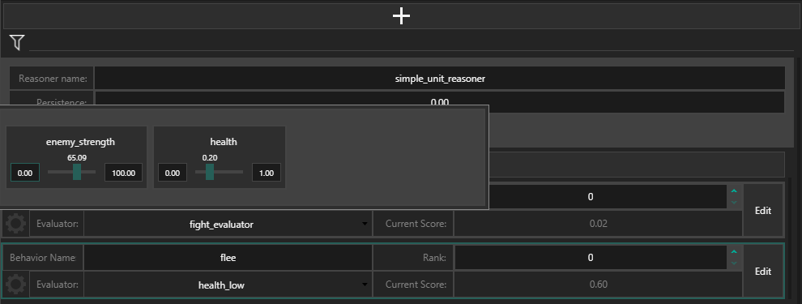Viewport: 802px width, 304px height.
Task: Click the enemy_strength minimum field 0.00
Action: (25, 173)
